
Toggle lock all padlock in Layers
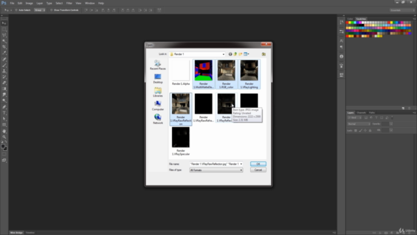(x=370, y=131)
